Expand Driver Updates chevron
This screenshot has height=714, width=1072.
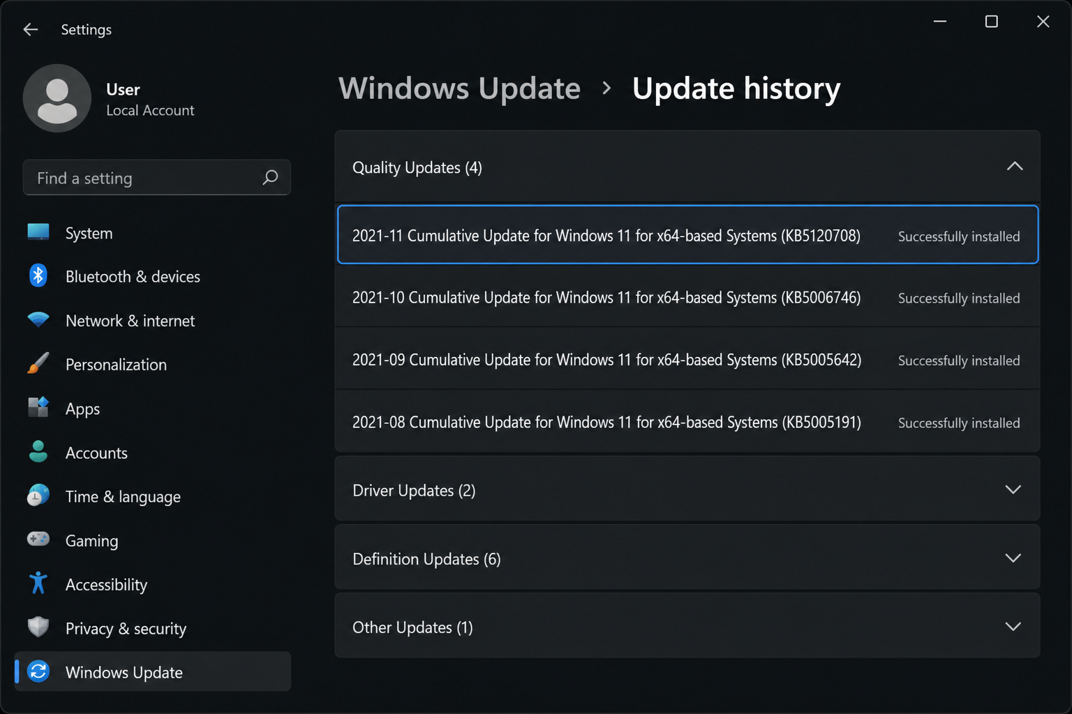click(1013, 489)
